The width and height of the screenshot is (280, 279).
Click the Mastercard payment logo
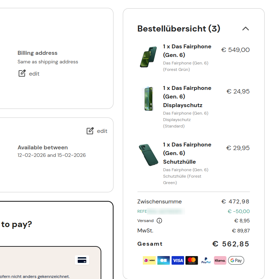[192, 260]
